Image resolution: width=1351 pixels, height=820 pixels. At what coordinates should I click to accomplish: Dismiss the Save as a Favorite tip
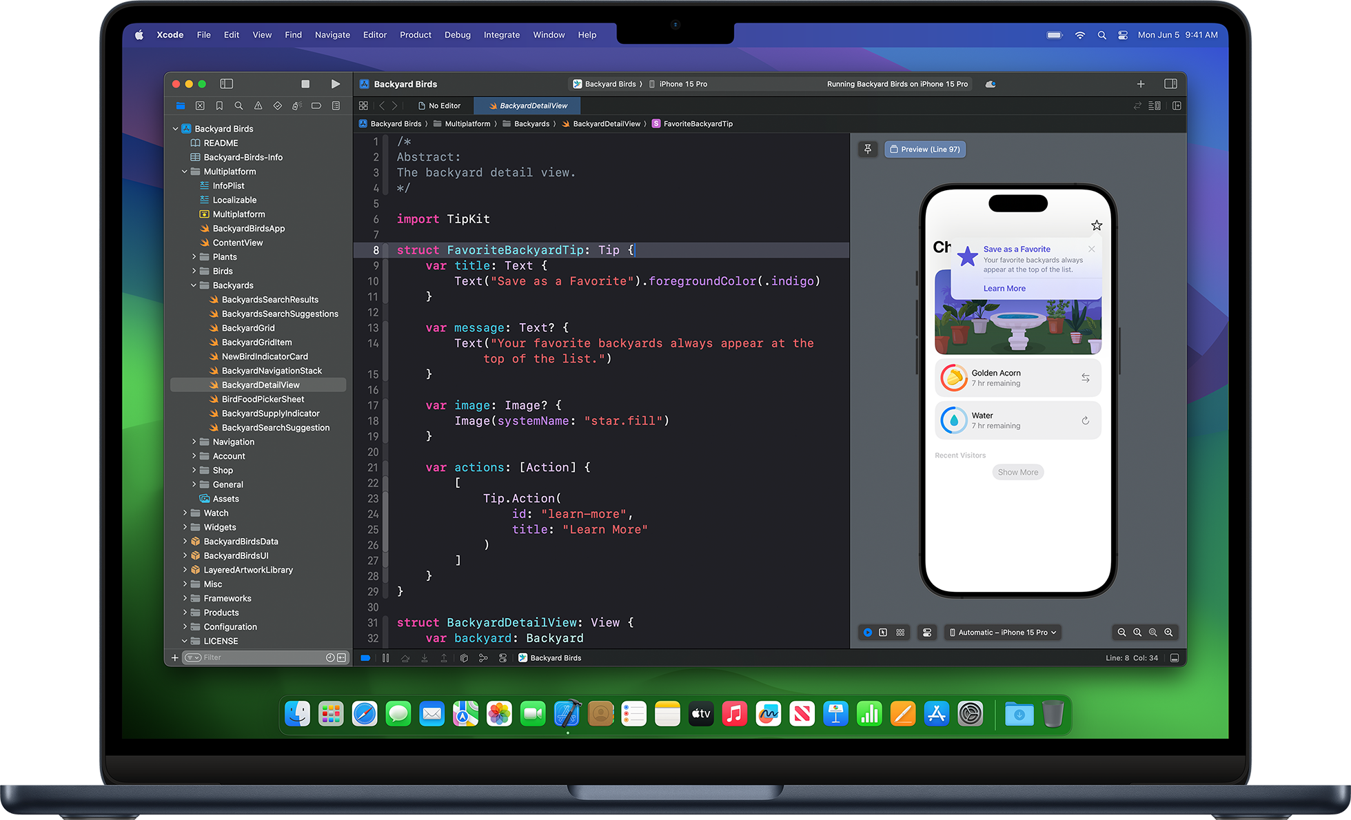[x=1092, y=249]
